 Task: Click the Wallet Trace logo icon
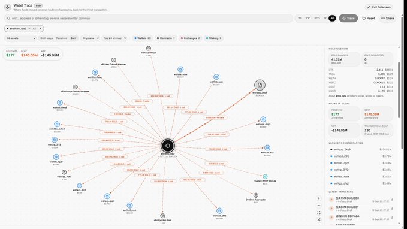[8, 7]
